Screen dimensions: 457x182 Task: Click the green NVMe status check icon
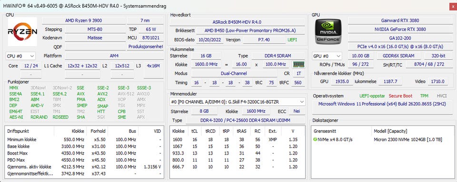pos(315,140)
